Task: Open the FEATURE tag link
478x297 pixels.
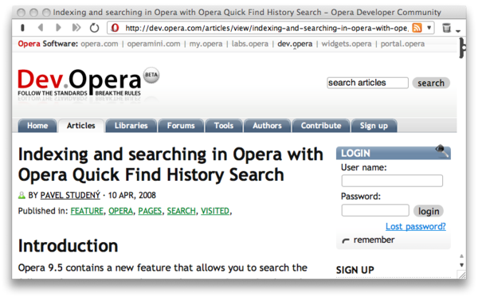Action: (x=87, y=211)
